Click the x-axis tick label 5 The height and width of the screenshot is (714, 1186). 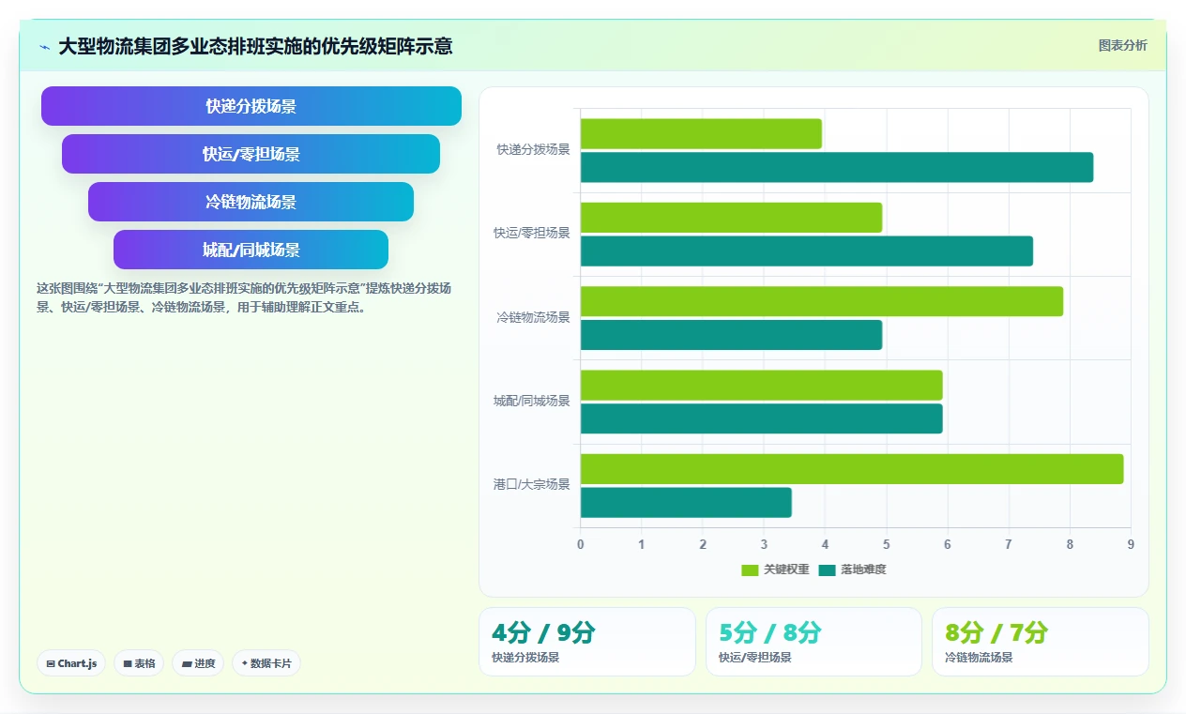[887, 544]
